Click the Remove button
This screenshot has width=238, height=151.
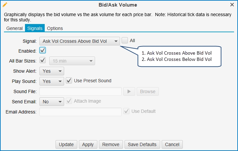(x=111, y=144)
